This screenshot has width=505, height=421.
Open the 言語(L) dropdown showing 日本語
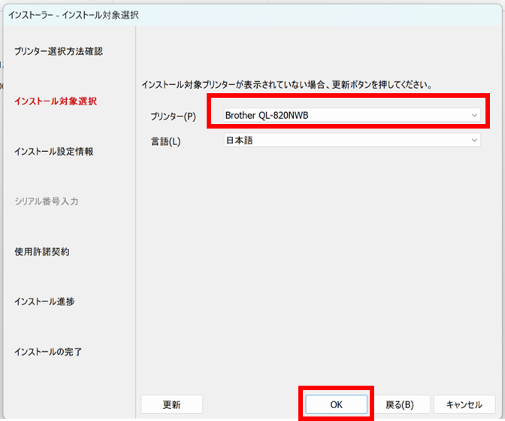tap(352, 141)
